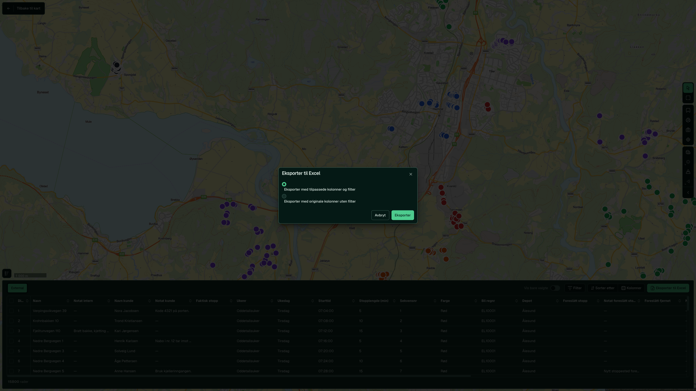Screen dimensions: 696x391
Task: Open the legend list icon above scale bar
Action: point(7,273)
